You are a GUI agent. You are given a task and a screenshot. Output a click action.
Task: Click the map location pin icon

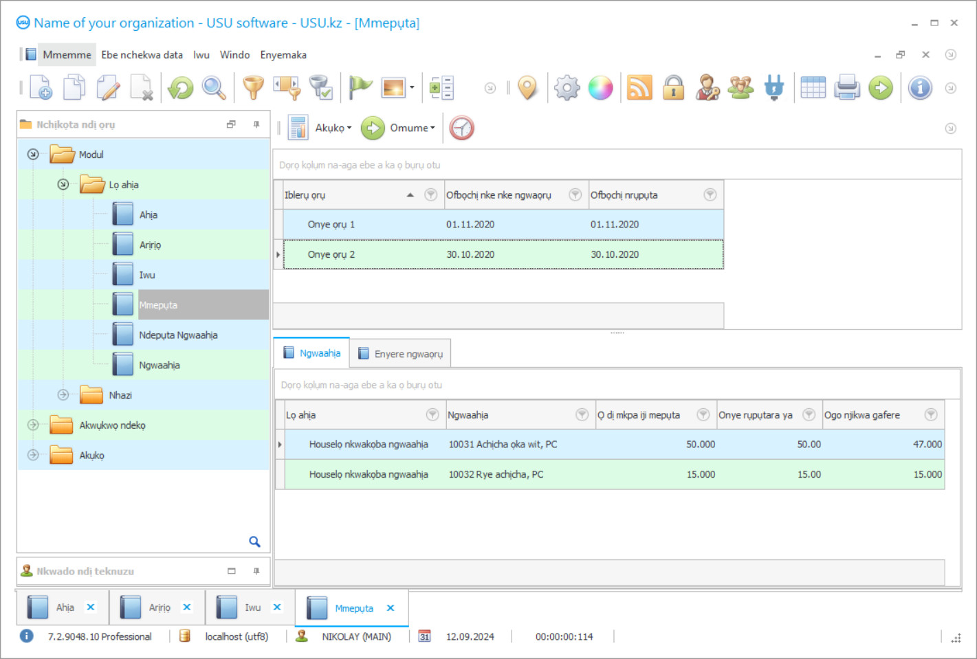pos(527,87)
